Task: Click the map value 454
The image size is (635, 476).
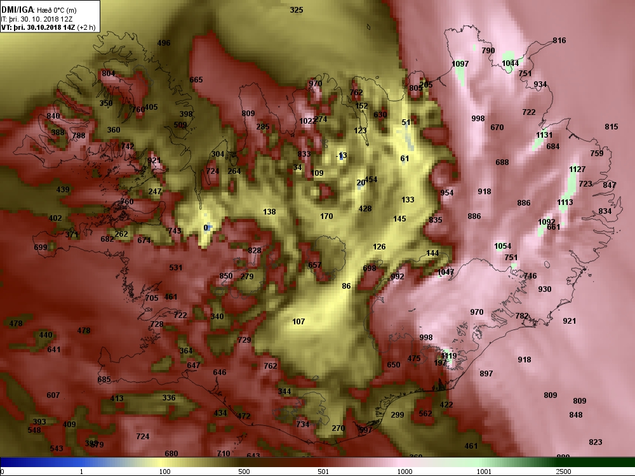Action: (371, 180)
